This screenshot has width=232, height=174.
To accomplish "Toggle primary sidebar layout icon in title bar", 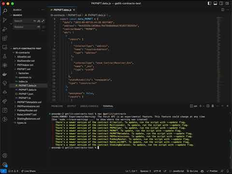I will tap(209, 3).
